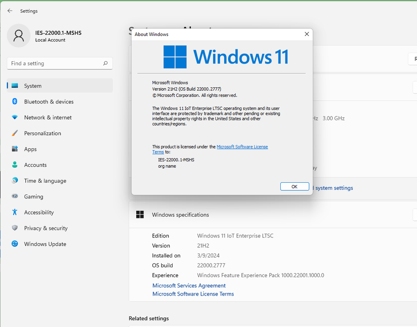Click the Windows specifications logo icon
Image resolution: width=417 pixels, height=327 pixels.
point(140,215)
